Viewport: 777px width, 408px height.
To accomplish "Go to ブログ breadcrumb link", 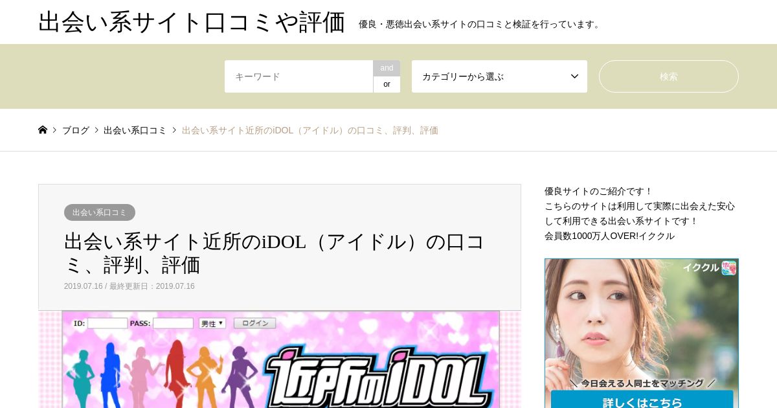I will (x=76, y=130).
